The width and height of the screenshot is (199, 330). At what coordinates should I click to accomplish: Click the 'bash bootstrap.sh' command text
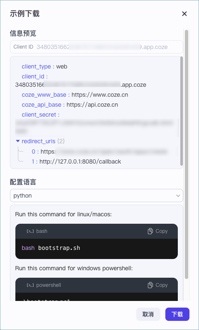51,248
